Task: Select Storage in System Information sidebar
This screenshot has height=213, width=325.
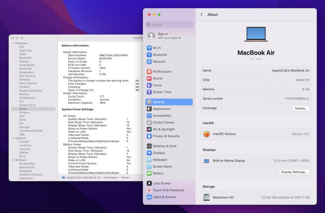Action: point(24,127)
